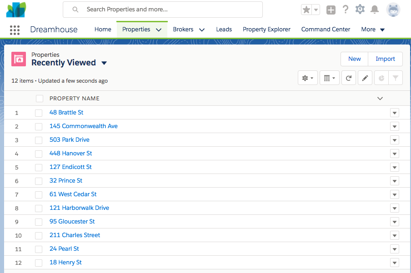This screenshot has height=273, width=411.
Task: Click the Import button
Action: click(385, 59)
